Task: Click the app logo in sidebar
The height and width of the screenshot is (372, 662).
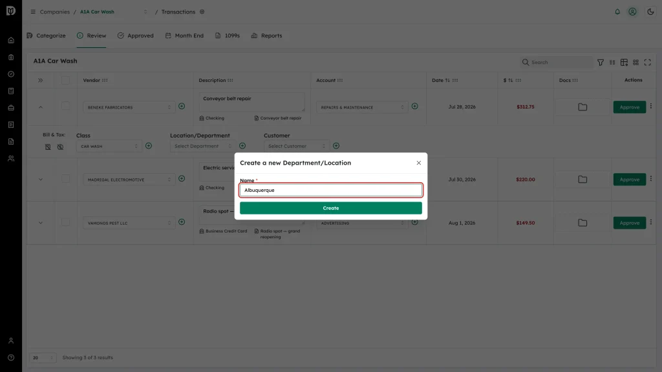Action: pos(11,10)
